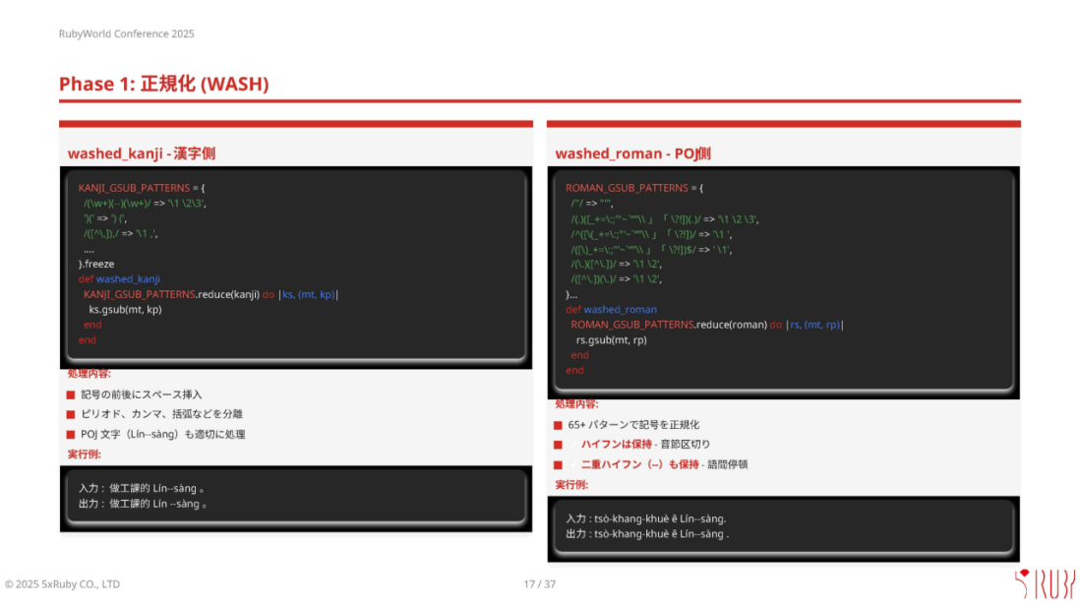Click the def washed_roman line
Screen dimensions: 1080x607
pos(611,310)
